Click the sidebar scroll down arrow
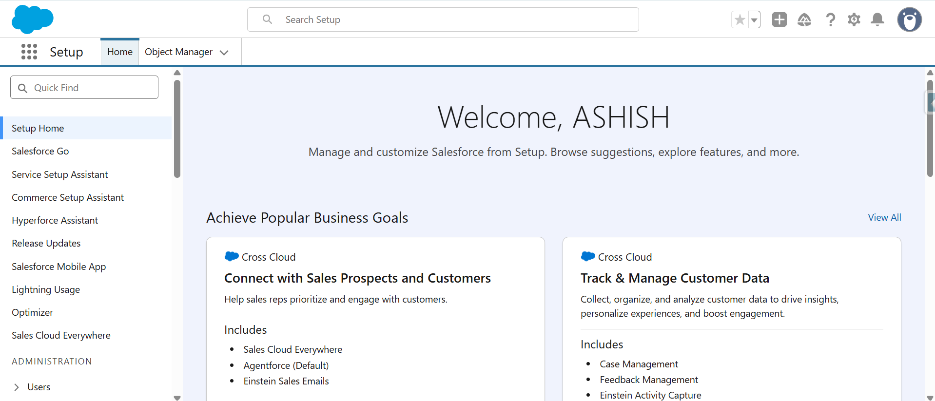The height and width of the screenshot is (401, 935). [177, 398]
